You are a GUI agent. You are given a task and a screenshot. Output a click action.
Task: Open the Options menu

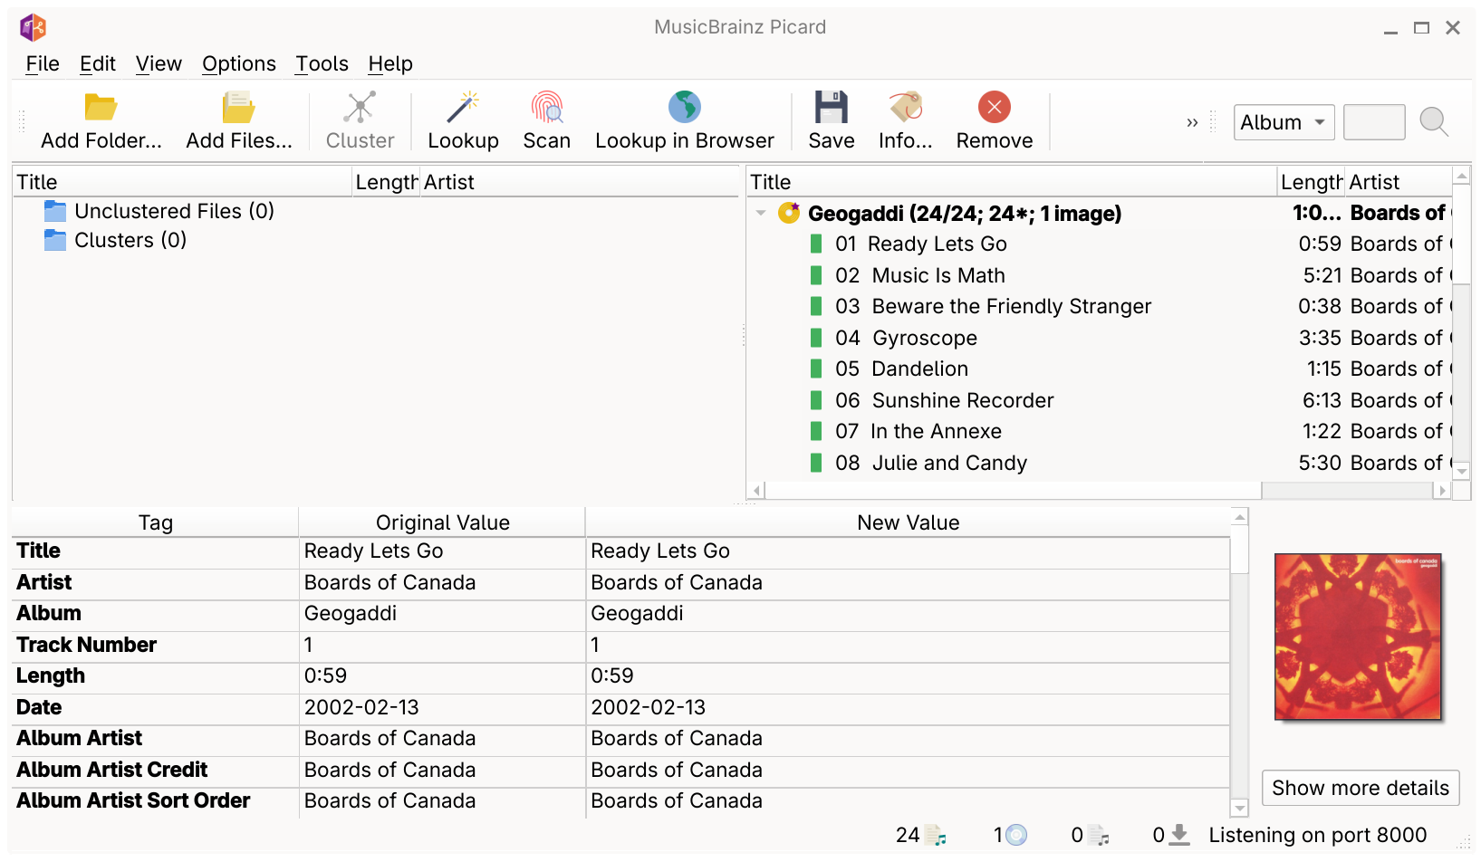[238, 64]
